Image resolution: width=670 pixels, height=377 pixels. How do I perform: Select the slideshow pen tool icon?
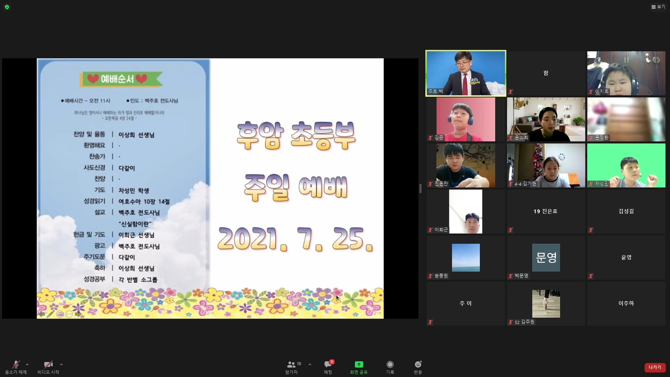[x=51, y=314]
